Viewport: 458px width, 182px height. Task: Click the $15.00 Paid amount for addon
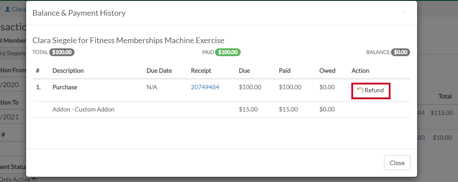click(x=288, y=110)
